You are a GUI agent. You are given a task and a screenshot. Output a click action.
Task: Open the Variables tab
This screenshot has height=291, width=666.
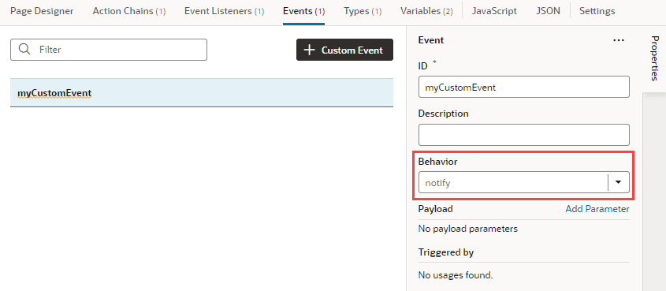point(426,11)
